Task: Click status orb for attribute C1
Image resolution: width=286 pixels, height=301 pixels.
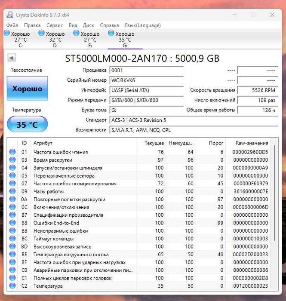Action: click(12, 278)
